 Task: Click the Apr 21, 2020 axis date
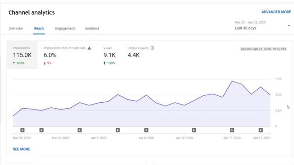tap(261, 138)
